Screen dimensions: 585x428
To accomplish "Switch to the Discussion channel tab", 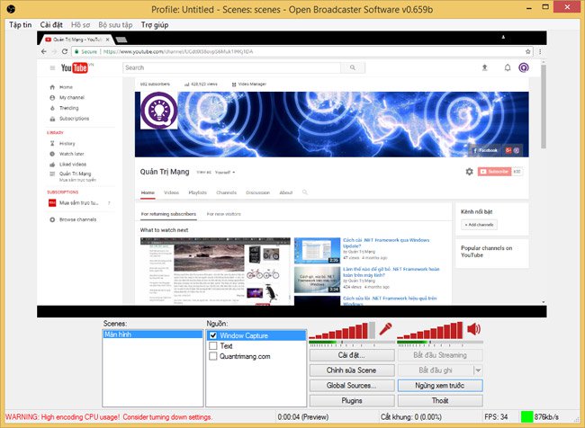I will tap(257, 192).
